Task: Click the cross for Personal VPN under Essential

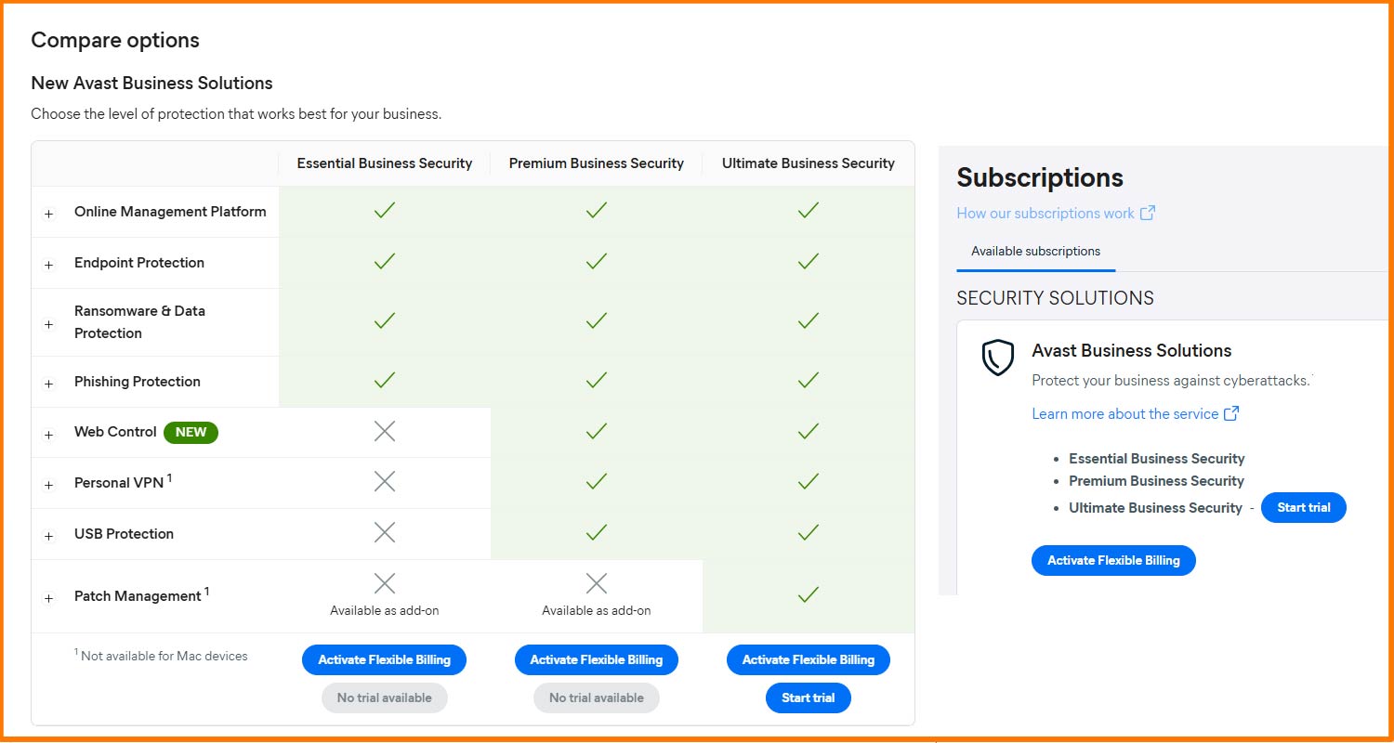Action: click(384, 481)
